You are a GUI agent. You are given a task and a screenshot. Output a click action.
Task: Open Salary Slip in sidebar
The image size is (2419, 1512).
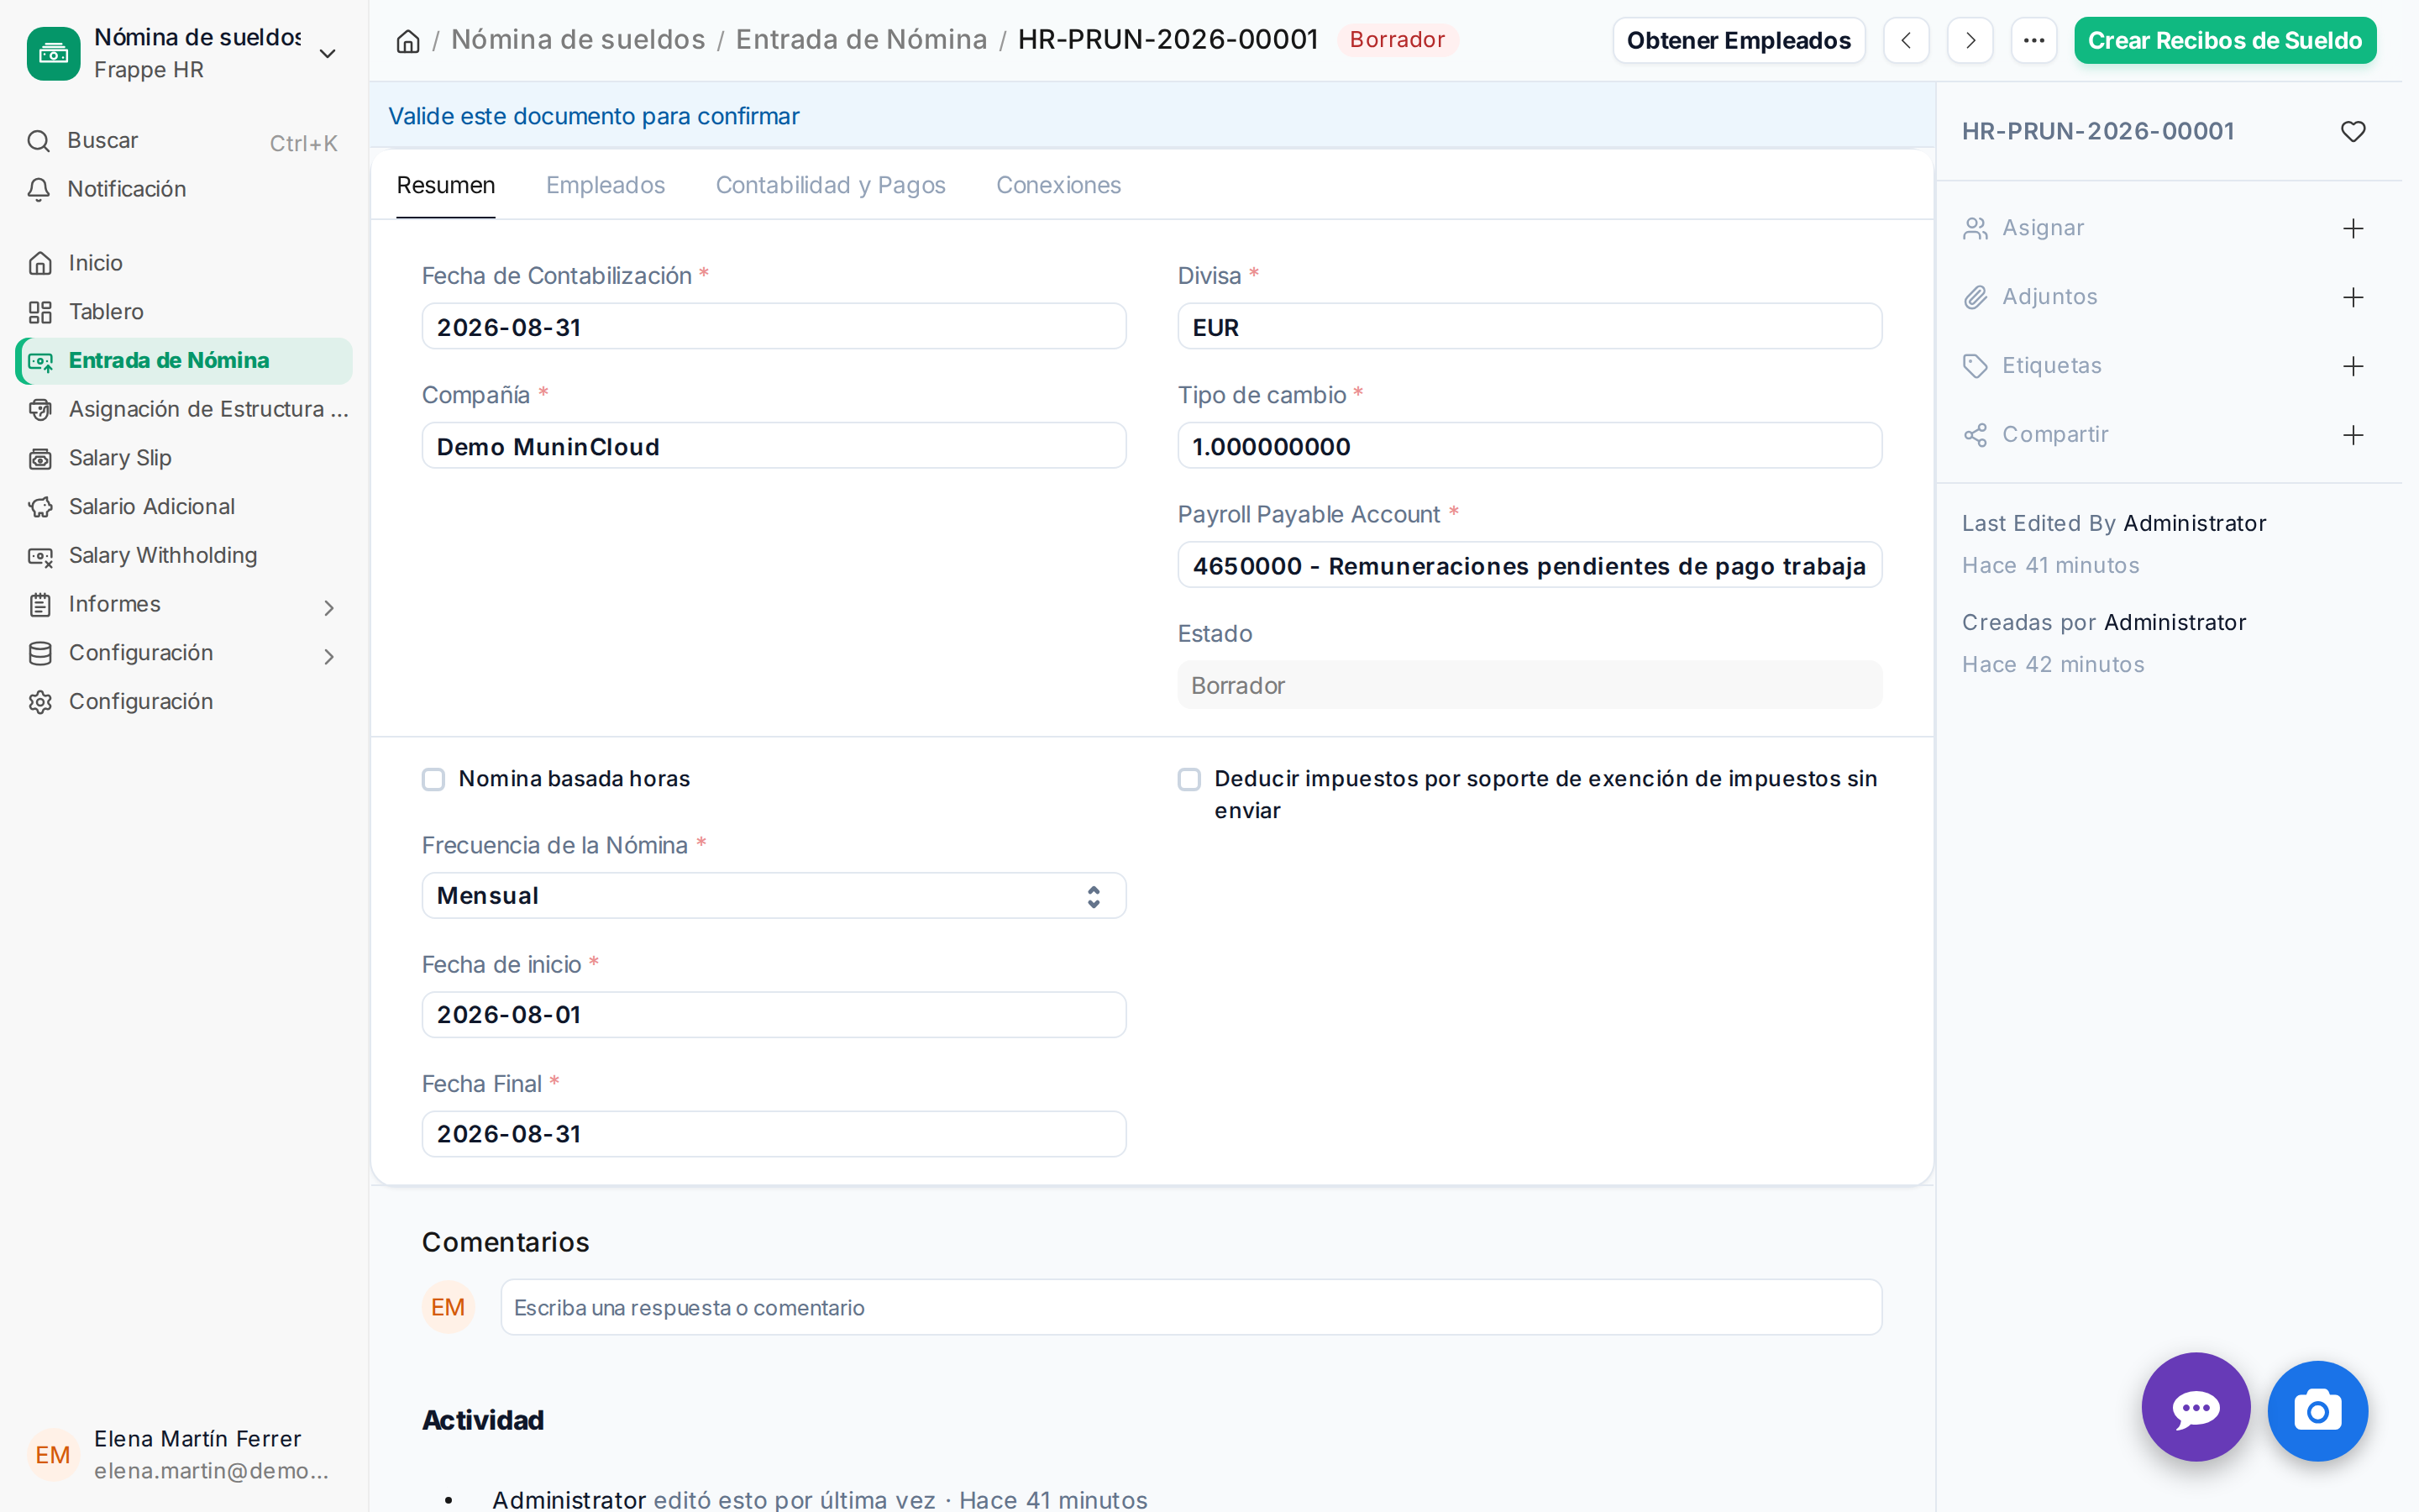point(184,458)
